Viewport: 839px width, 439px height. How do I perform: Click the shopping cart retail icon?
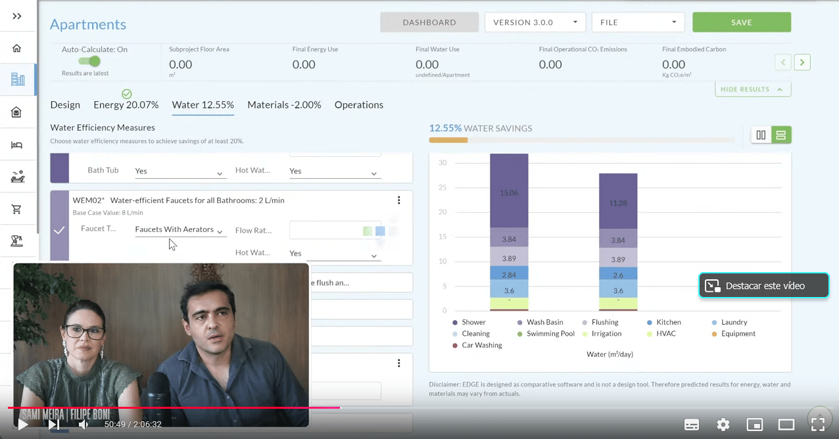(17, 209)
